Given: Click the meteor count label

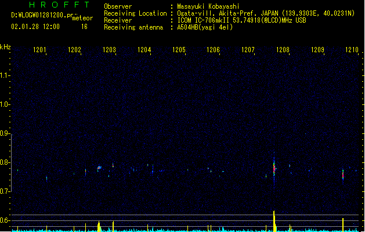Looking at the screenshot, I should (82, 18).
